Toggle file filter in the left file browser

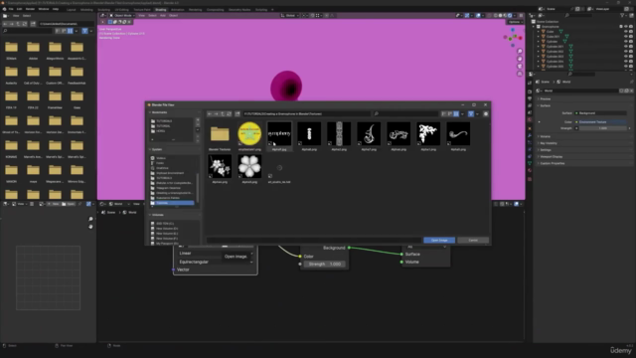pos(84,31)
